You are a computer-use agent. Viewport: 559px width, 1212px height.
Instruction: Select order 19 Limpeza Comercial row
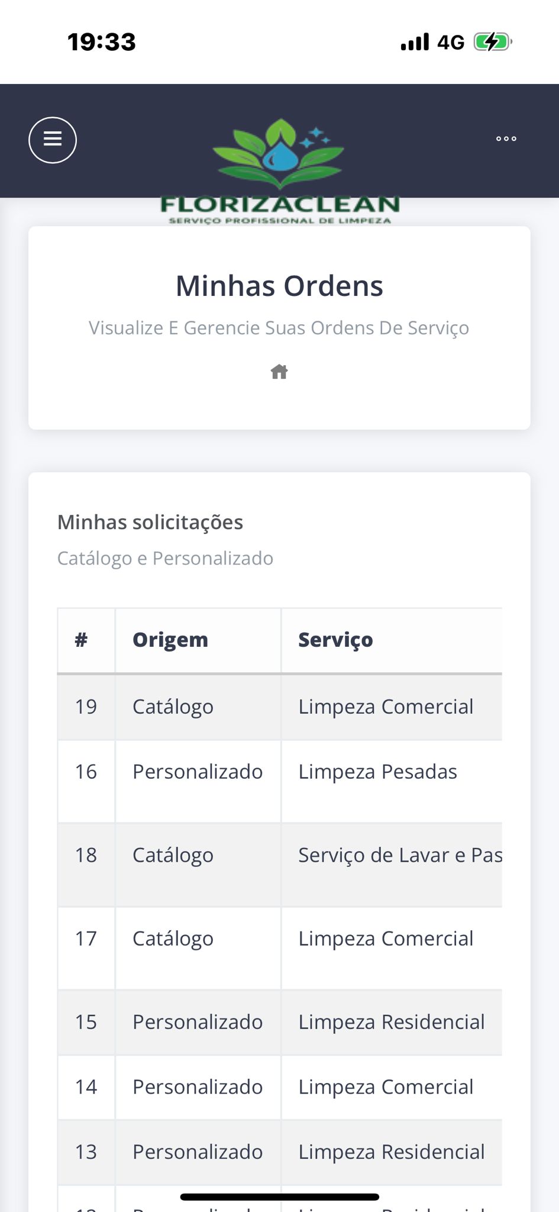point(385,707)
